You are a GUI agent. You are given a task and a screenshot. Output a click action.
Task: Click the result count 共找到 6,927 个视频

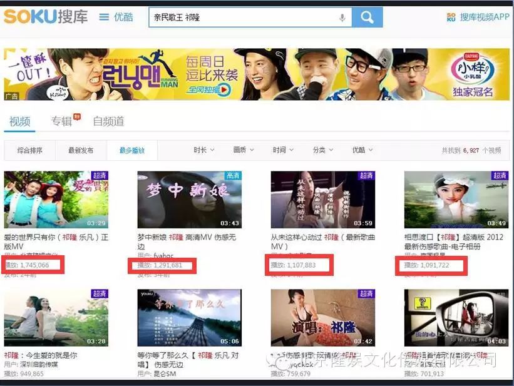(471, 150)
